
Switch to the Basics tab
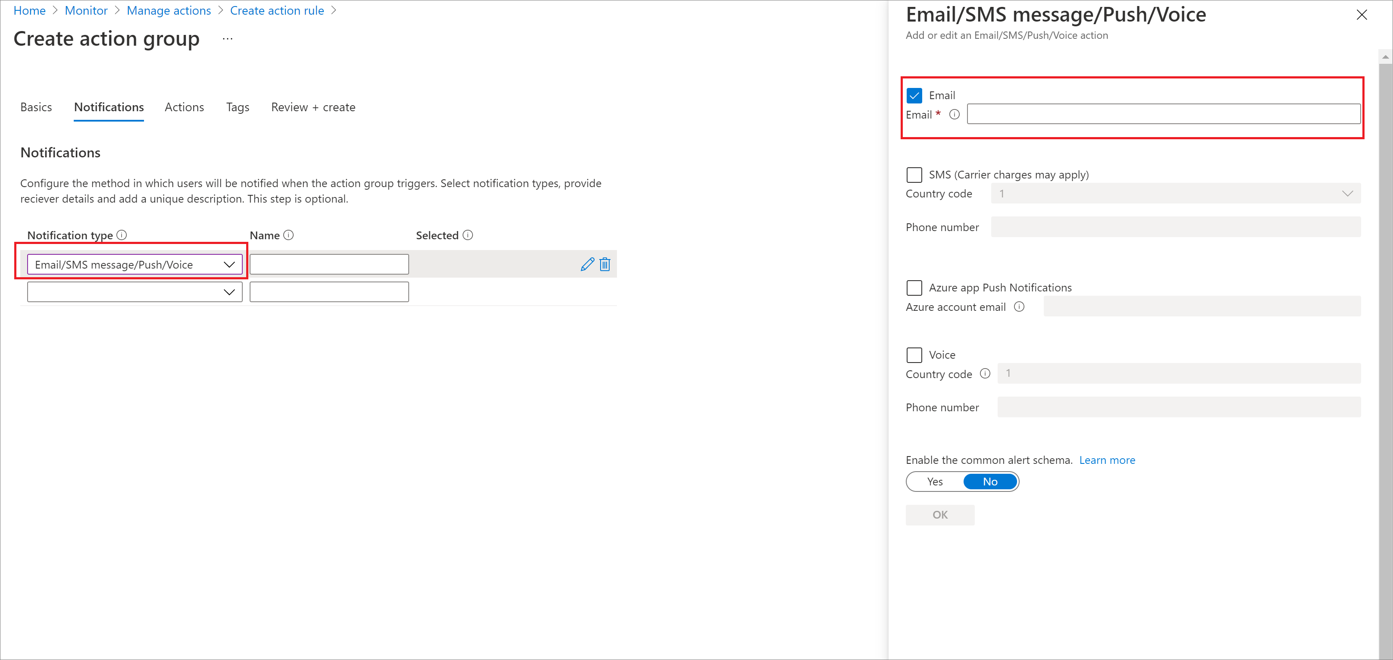[34, 106]
